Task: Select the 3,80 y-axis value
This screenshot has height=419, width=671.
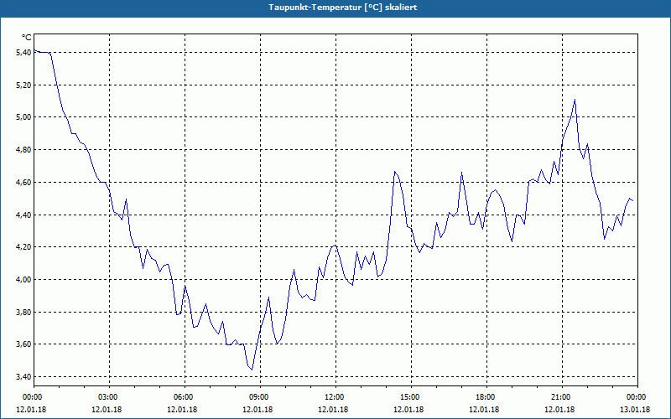Action: pos(23,312)
